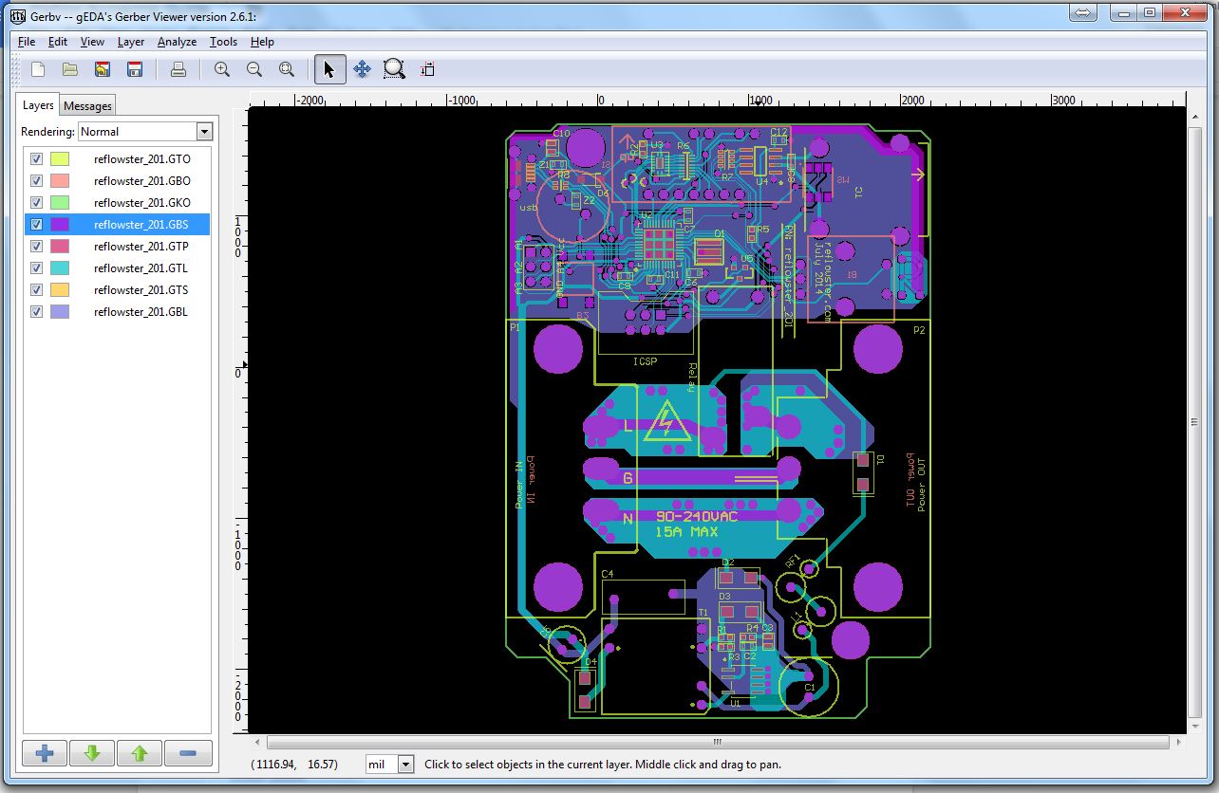Click the Zoom to fit icon
Image resolution: width=1219 pixels, height=793 pixels.
[287, 69]
